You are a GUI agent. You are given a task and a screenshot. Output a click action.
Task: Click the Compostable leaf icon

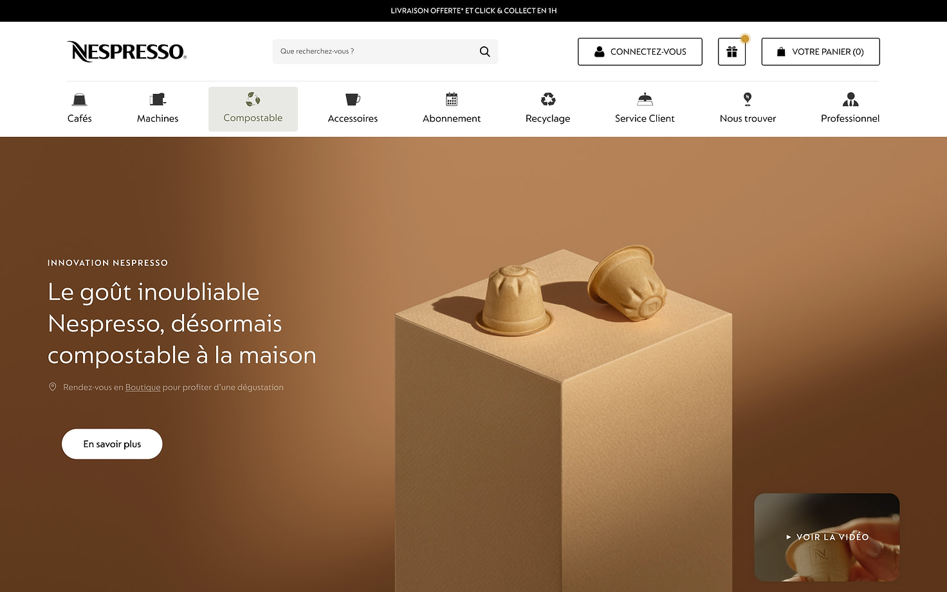(253, 99)
